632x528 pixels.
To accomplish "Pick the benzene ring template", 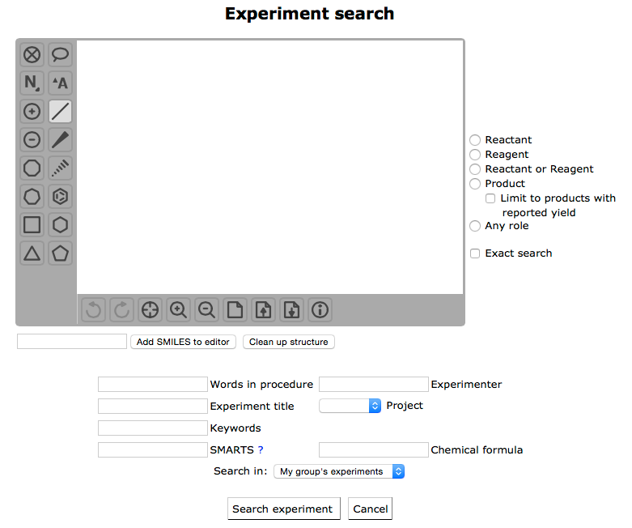I will [60, 197].
